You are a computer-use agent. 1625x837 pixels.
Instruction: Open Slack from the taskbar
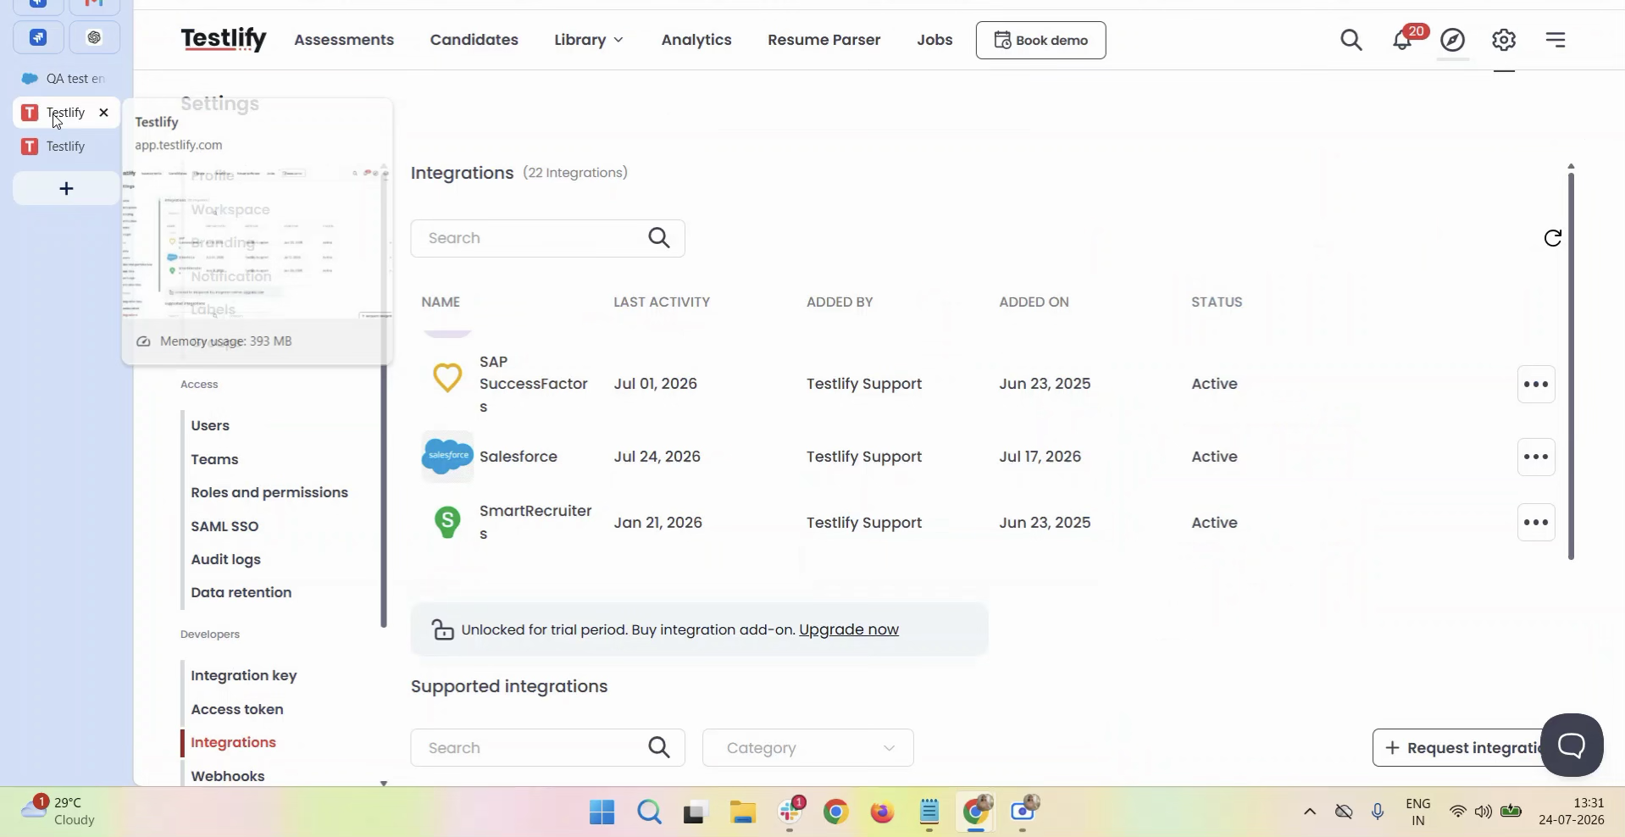point(790,812)
